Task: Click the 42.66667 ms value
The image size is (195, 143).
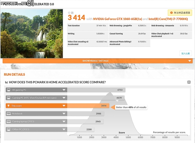Action: coord(102,42)
